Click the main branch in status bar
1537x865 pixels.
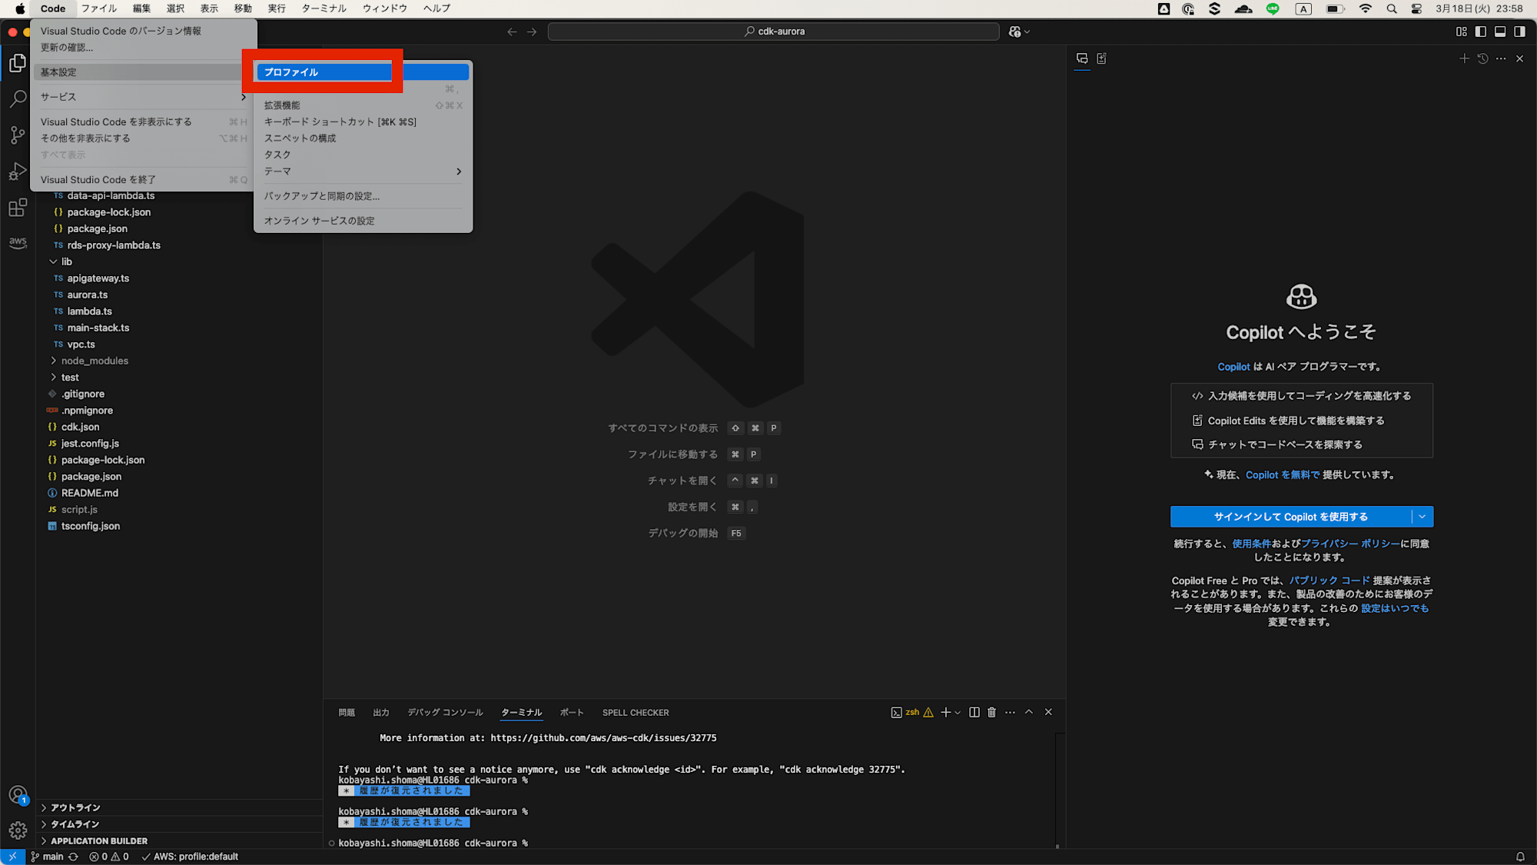pyautogui.click(x=46, y=857)
